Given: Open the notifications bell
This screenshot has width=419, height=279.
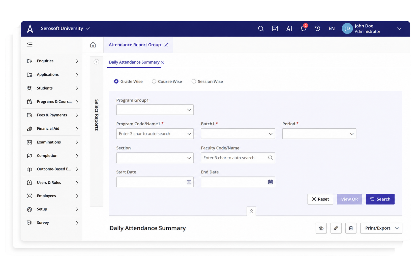Looking at the screenshot, I should coord(303,28).
